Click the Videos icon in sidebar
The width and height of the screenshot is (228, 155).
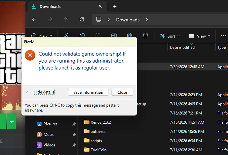coord(39,145)
